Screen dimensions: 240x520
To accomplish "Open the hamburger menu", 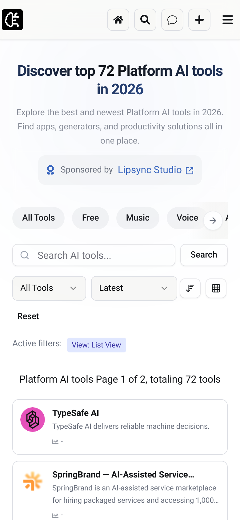I will click(228, 20).
